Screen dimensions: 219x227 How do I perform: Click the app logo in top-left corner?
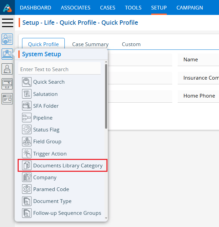[x=7, y=7]
